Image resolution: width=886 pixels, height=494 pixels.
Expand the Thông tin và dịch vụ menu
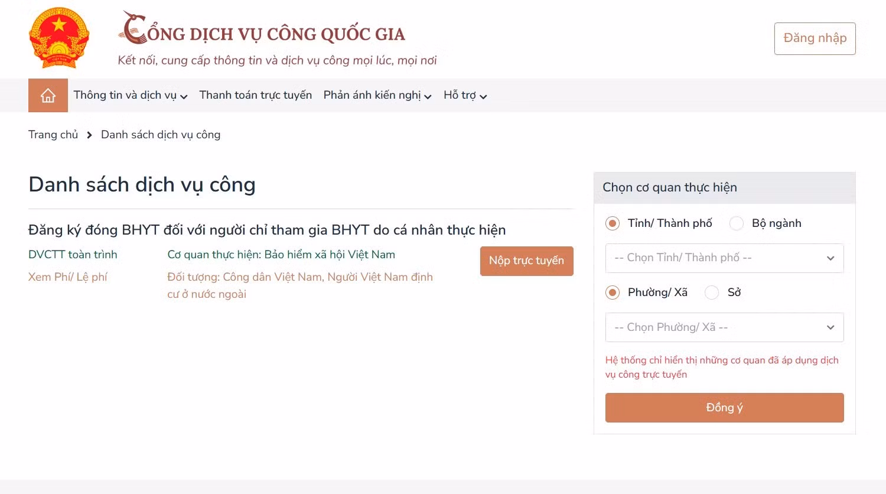pyautogui.click(x=131, y=95)
